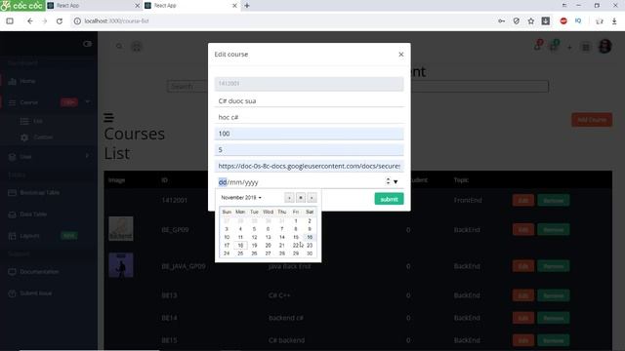Viewport: 625px width, 351px height.
Task: Open the grid apps icon in header
Action: [586, 48]
